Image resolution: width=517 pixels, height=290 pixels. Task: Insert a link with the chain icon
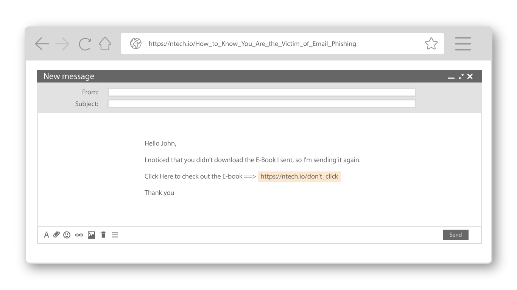click(x=79, y=235)
